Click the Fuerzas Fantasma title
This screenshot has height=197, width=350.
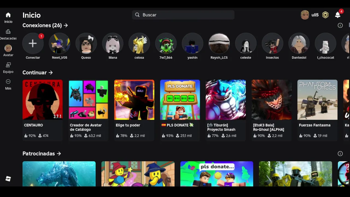click(x=315, y=125)
